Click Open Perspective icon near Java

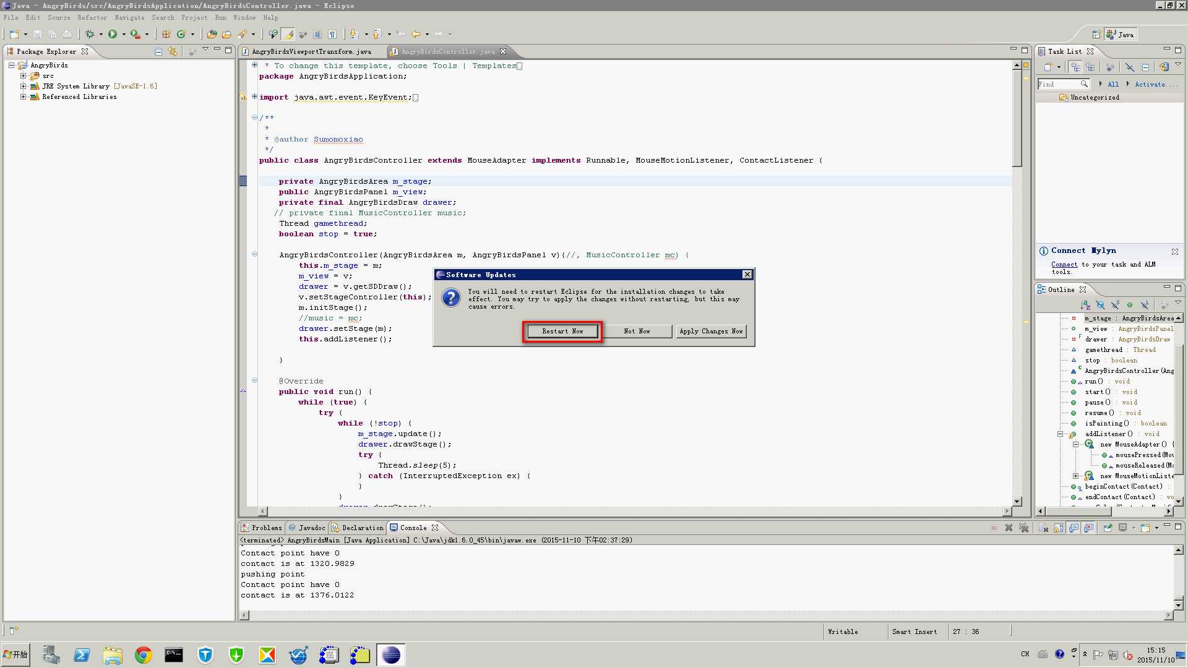click(x=1096, y=35)
